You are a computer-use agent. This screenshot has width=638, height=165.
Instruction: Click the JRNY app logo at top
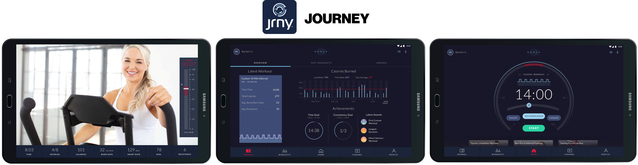tap(279, 17)
